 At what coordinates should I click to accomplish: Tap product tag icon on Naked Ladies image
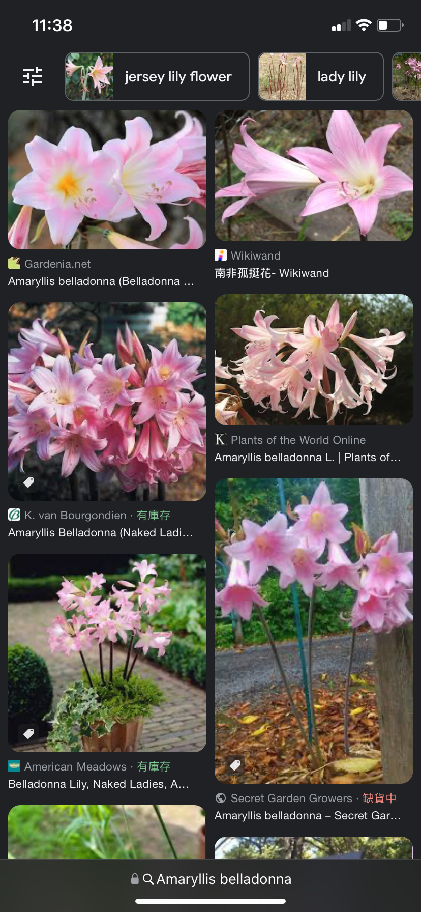click(x=29, y=482)
